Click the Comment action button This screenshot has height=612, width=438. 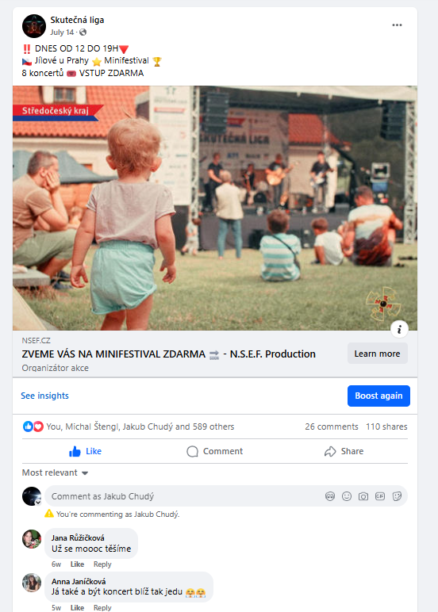point(214,451)
